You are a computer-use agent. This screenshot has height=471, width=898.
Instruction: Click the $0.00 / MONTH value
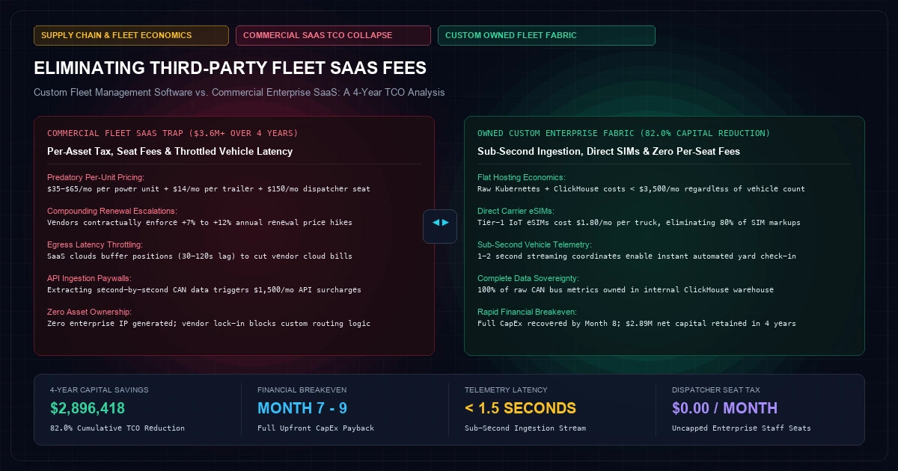[x=725, y=408]
